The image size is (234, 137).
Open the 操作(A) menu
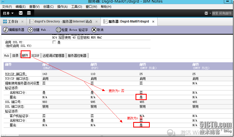pos(62,7)
